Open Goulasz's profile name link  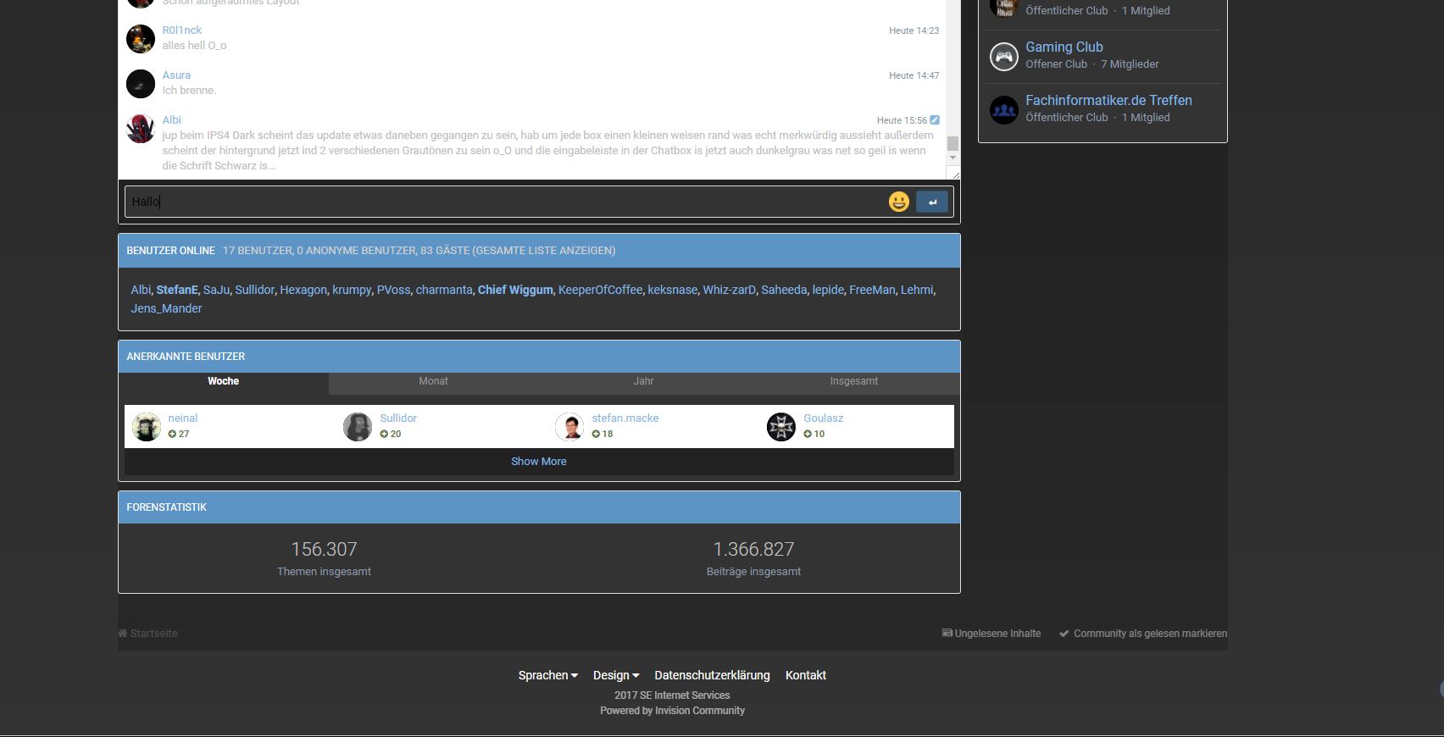click(823, 418)
